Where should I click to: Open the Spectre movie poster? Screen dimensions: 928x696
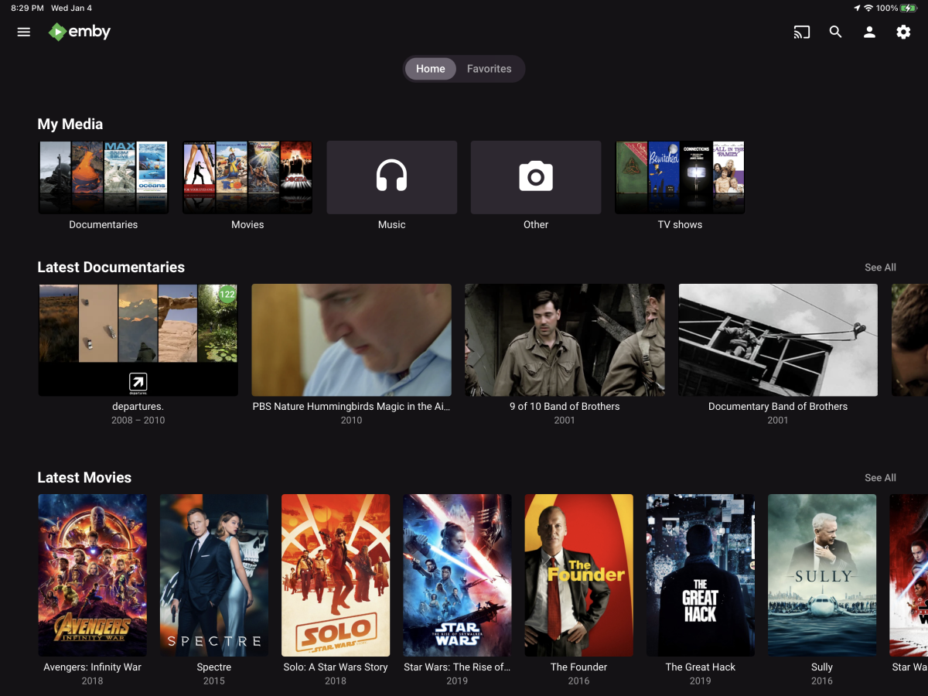(x=214, y=575)
